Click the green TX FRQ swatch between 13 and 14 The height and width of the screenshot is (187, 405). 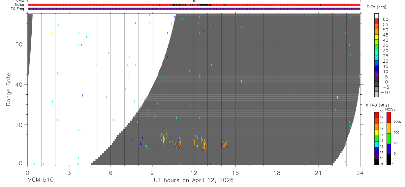coord(377,138)
